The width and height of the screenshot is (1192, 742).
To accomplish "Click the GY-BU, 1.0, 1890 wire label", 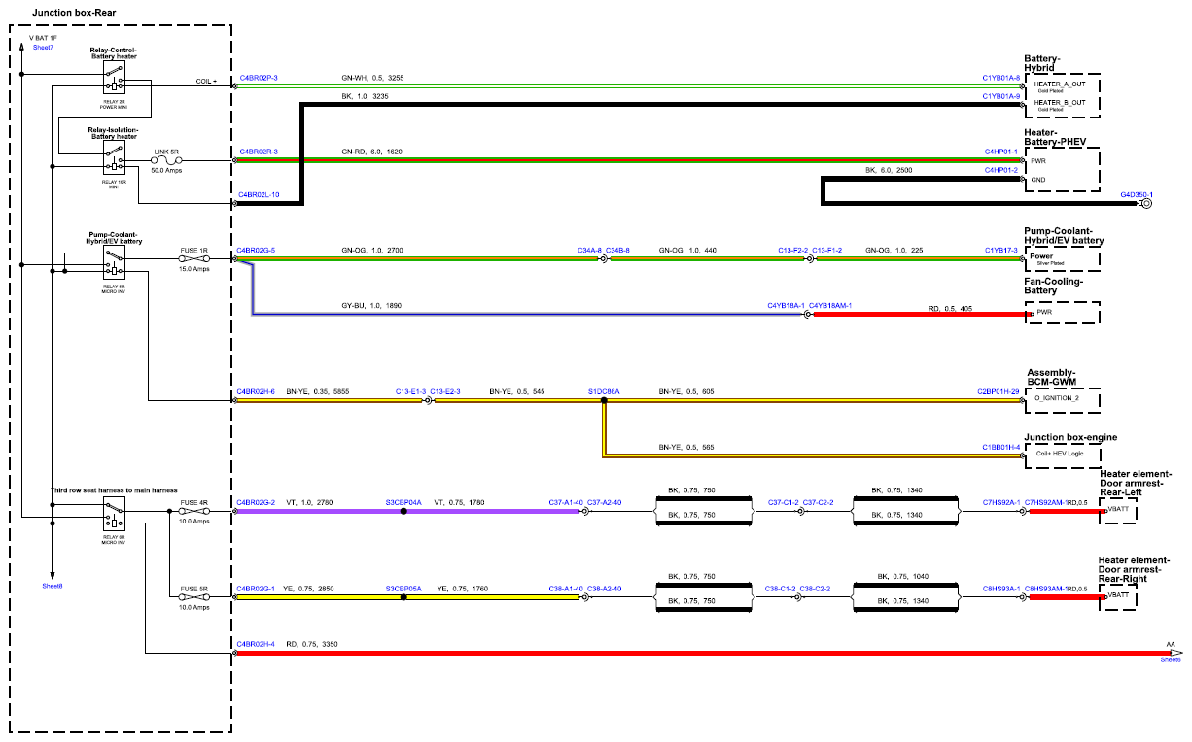I will [x=371, y=306].
